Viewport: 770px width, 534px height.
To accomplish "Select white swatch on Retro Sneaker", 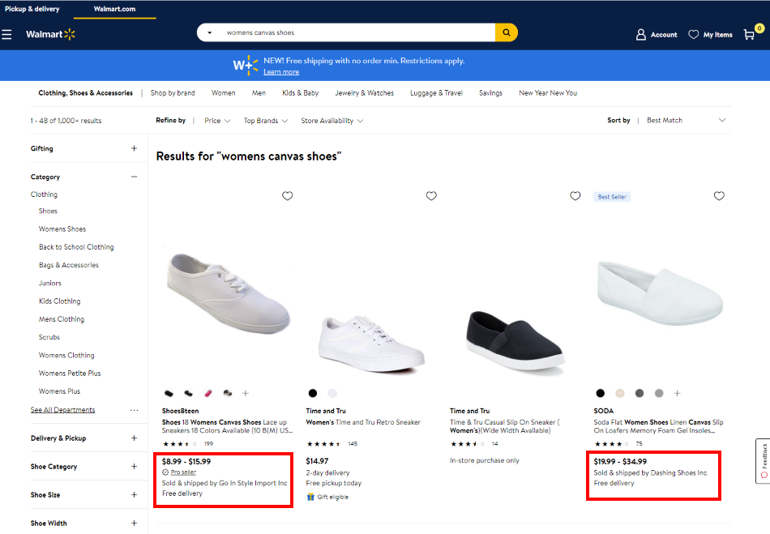I will (x=332, y=393).
